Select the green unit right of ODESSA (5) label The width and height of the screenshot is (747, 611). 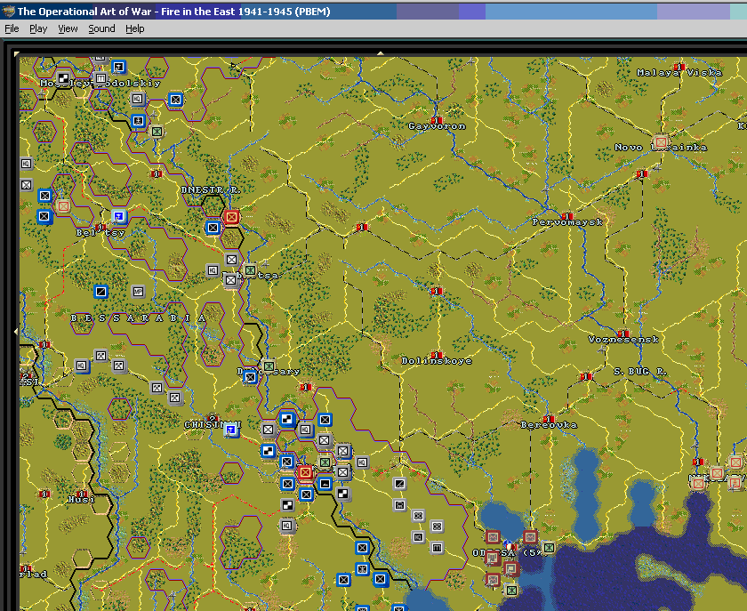click(549, 548)
